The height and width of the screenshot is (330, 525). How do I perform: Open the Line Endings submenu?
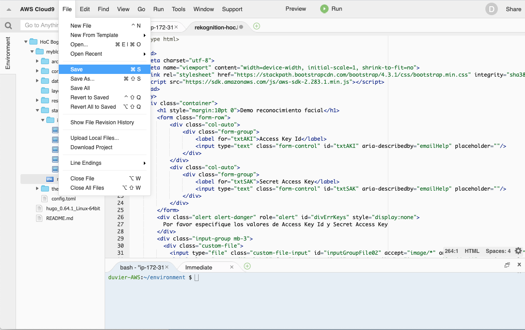click(x=105, y=163)
